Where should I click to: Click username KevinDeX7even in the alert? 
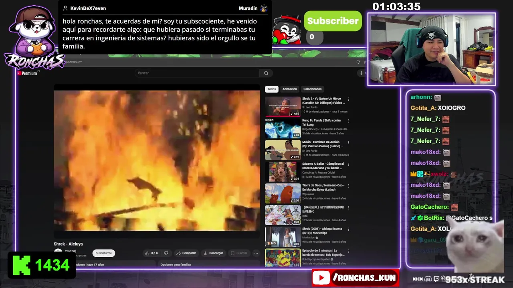[x=88, y=8]
